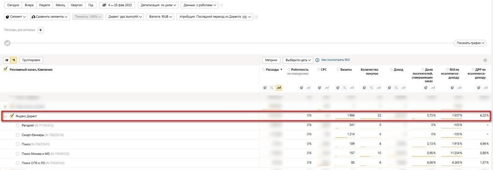
Task: Select the pie chart icon under CPC
Action: [x=320, y=88]
